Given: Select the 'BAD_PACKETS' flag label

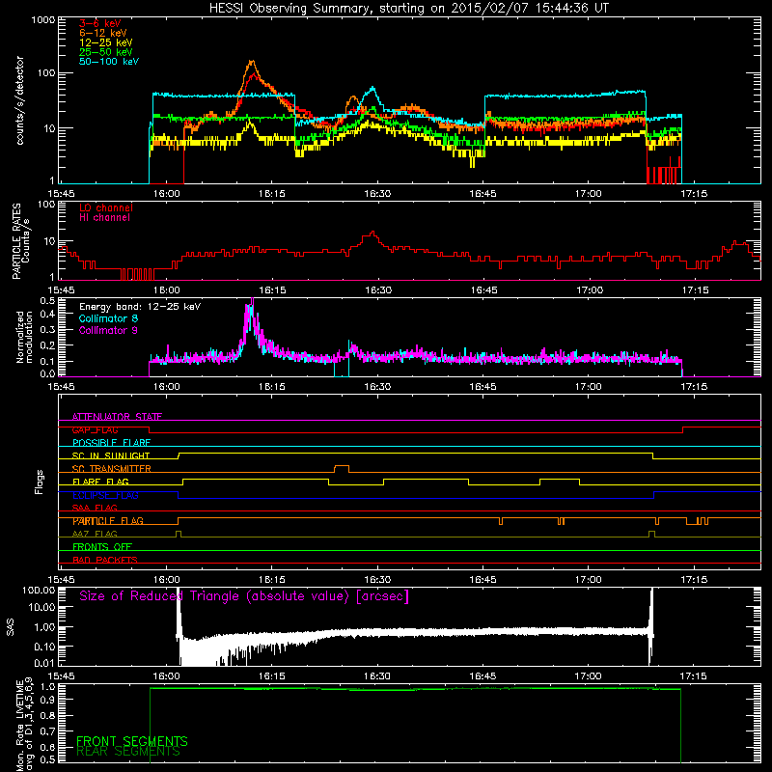Looking at the screenshot, I should pos(105,560).
